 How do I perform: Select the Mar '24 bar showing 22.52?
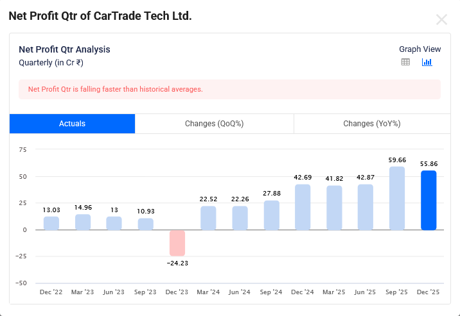click(x=208, y=218)
